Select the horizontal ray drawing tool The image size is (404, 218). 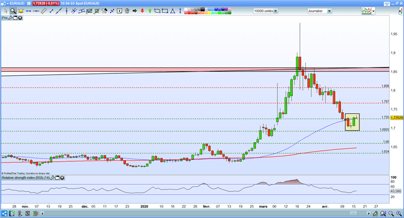[36, 11]
